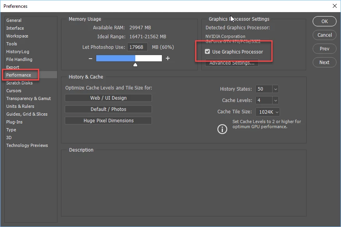Screen dimensions: 341x227
Task: Open Transparency & Gamut preferences
Action: pos(29,98)
